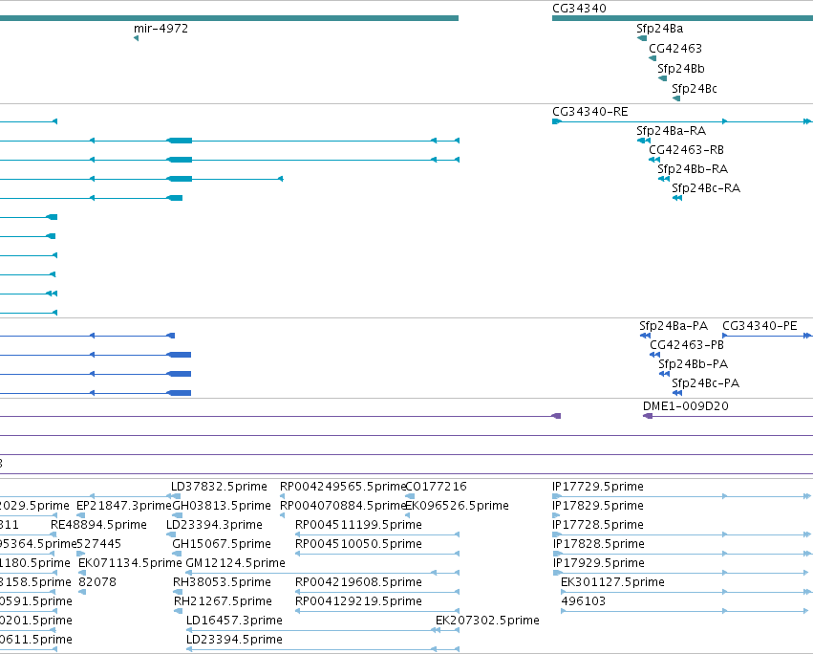Select the RE48894.5prime EST label
The width and height of the screenshot is (813, 654).
point(98,525)
